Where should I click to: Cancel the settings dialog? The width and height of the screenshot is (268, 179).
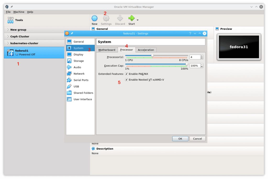[x=197, y=138]
